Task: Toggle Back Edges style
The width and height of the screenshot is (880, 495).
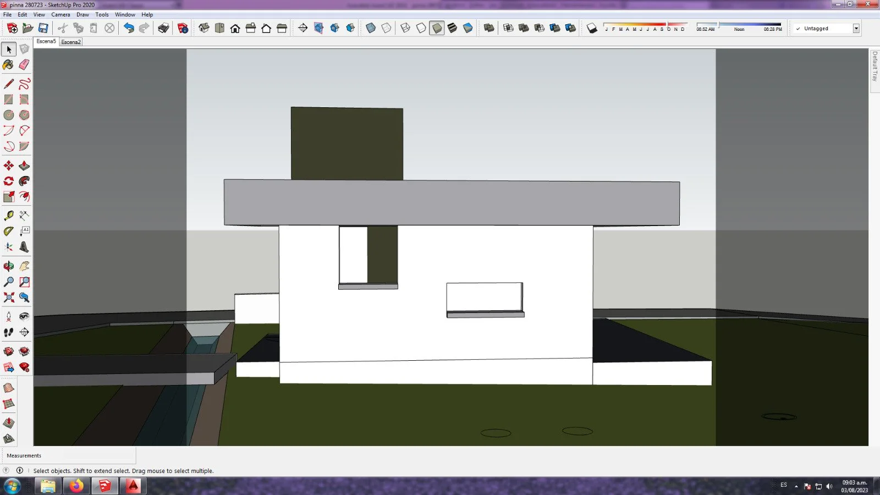Action: pyautogui.click(x=387, y=28)
